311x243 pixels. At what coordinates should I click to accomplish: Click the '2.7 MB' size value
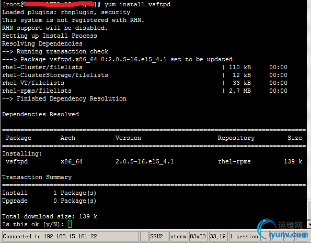[240, 91]
